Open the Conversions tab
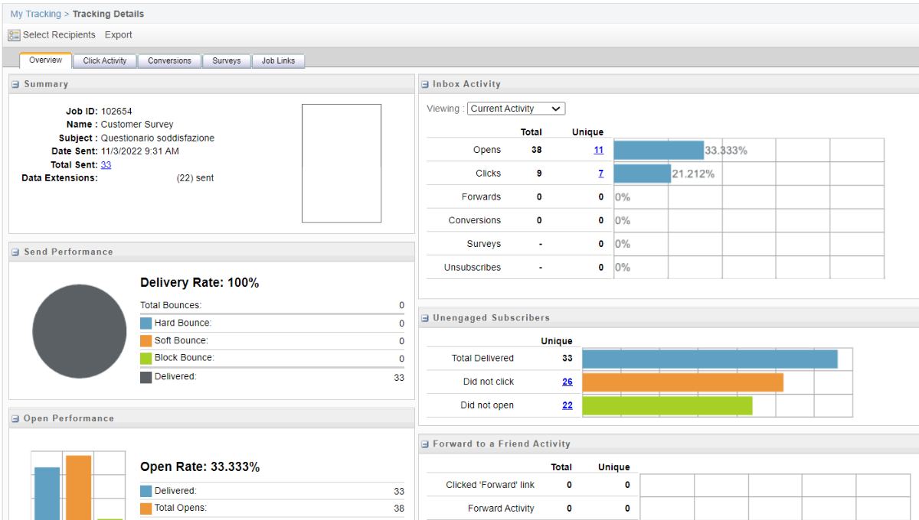Image resolution: width=919 pixels, height=520 pixels. pos(170,61)
